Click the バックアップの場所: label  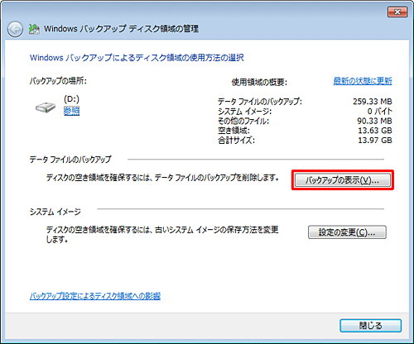(58, 81)
